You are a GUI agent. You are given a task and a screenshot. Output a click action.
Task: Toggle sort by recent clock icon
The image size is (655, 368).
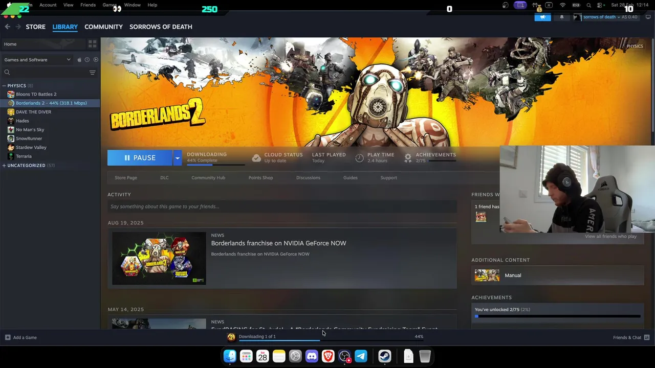87,60
